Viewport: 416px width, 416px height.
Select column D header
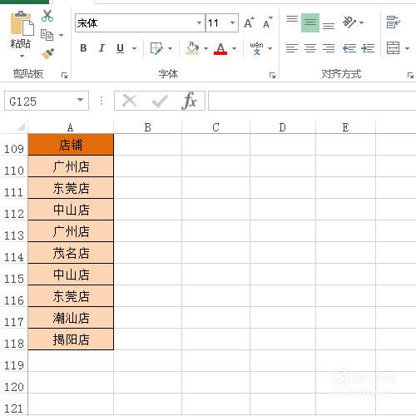(282, 127)
